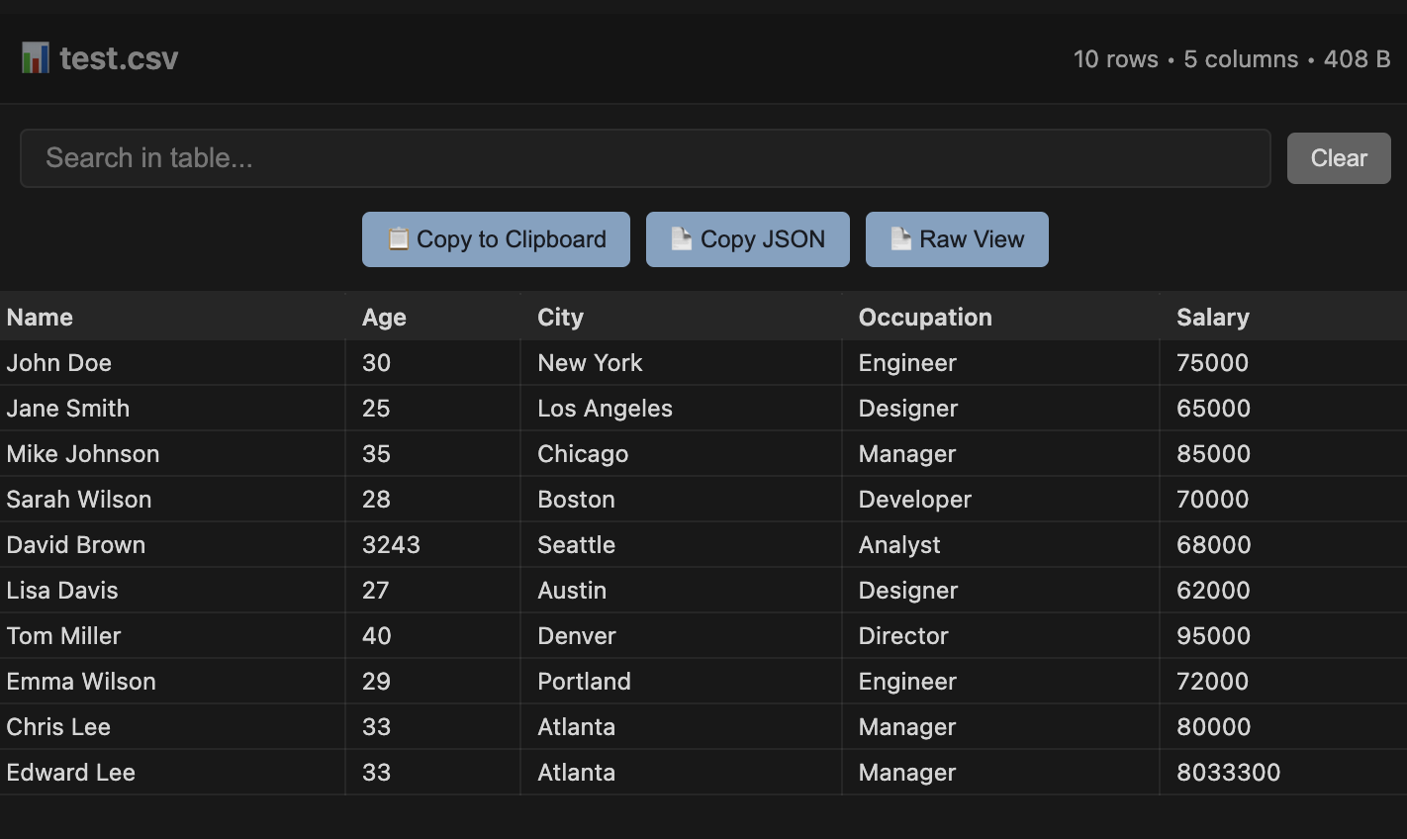The image size is (1407, 839).
Task: Click the Occupation column header
Action: click(x=924, y=318)
